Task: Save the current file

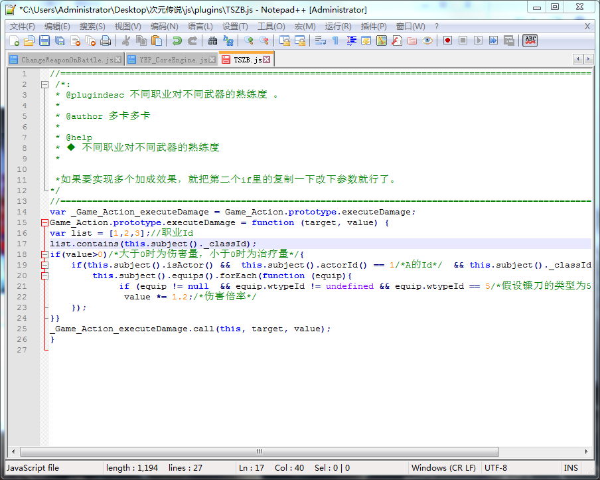Action: (x=44, y=40)
